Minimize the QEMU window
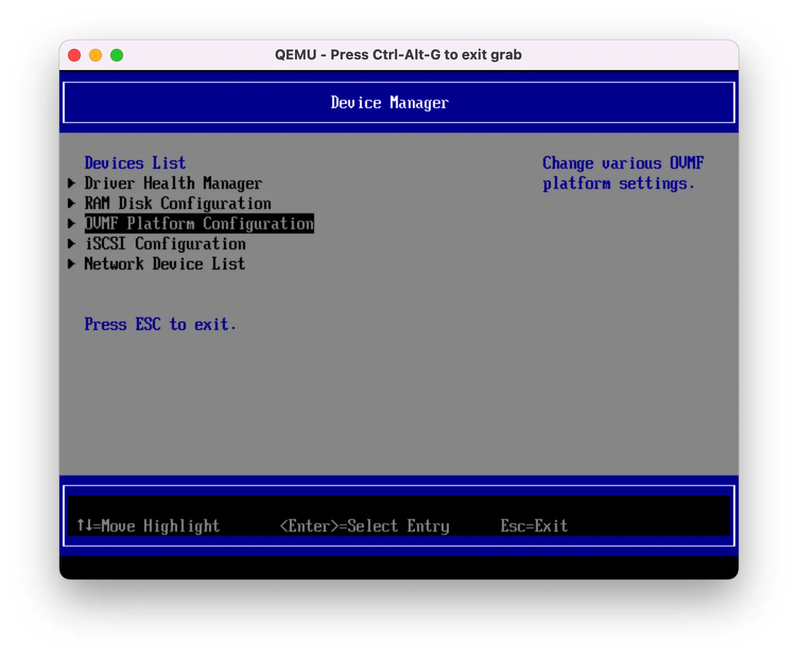 pyautogui.click(x=96, y=55)
